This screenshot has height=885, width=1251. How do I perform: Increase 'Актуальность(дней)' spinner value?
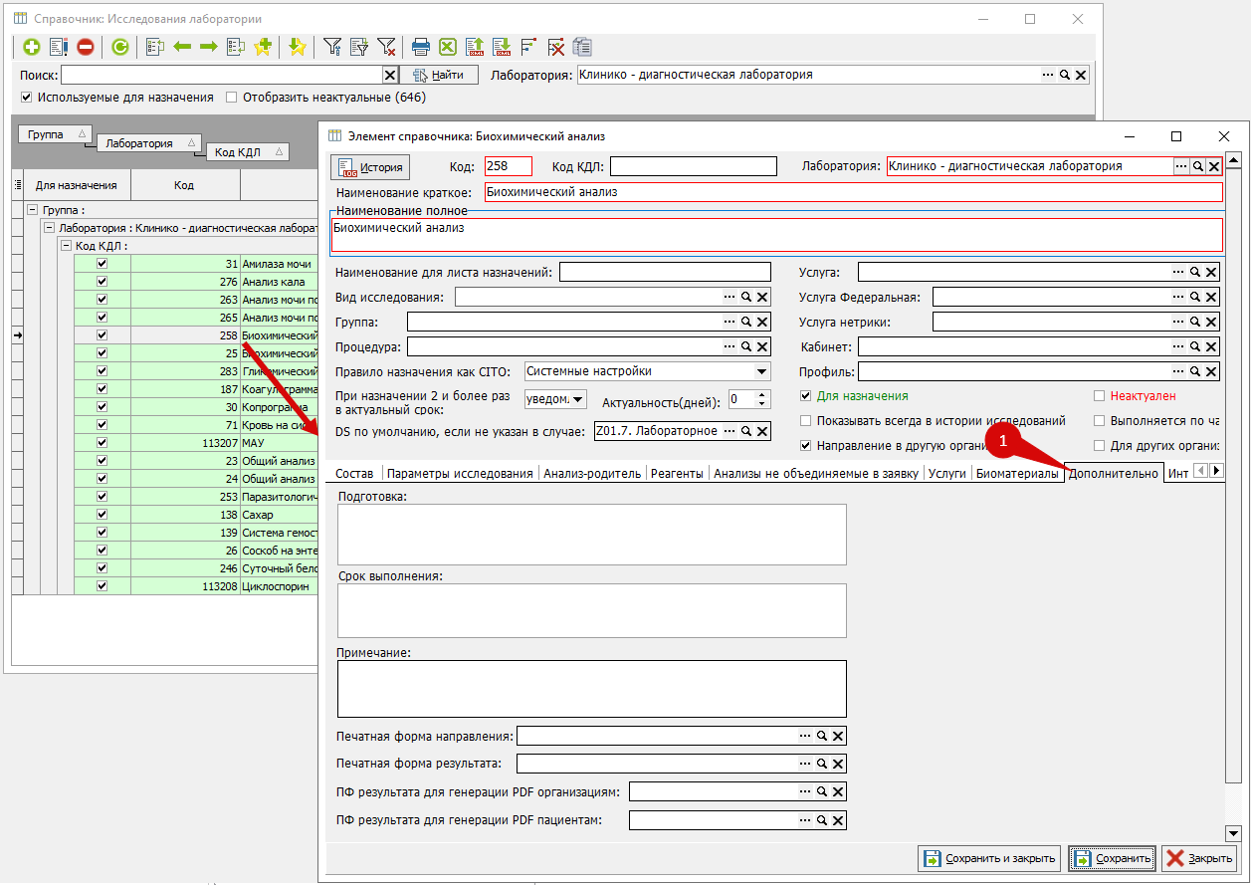pyautogui.click(x=763, y=394)
